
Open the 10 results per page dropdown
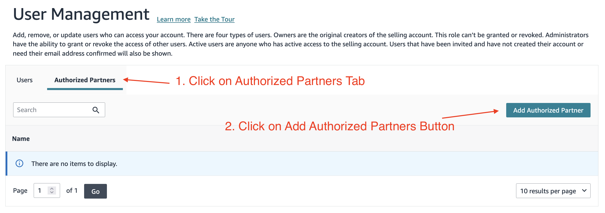(x=553, y=191)
